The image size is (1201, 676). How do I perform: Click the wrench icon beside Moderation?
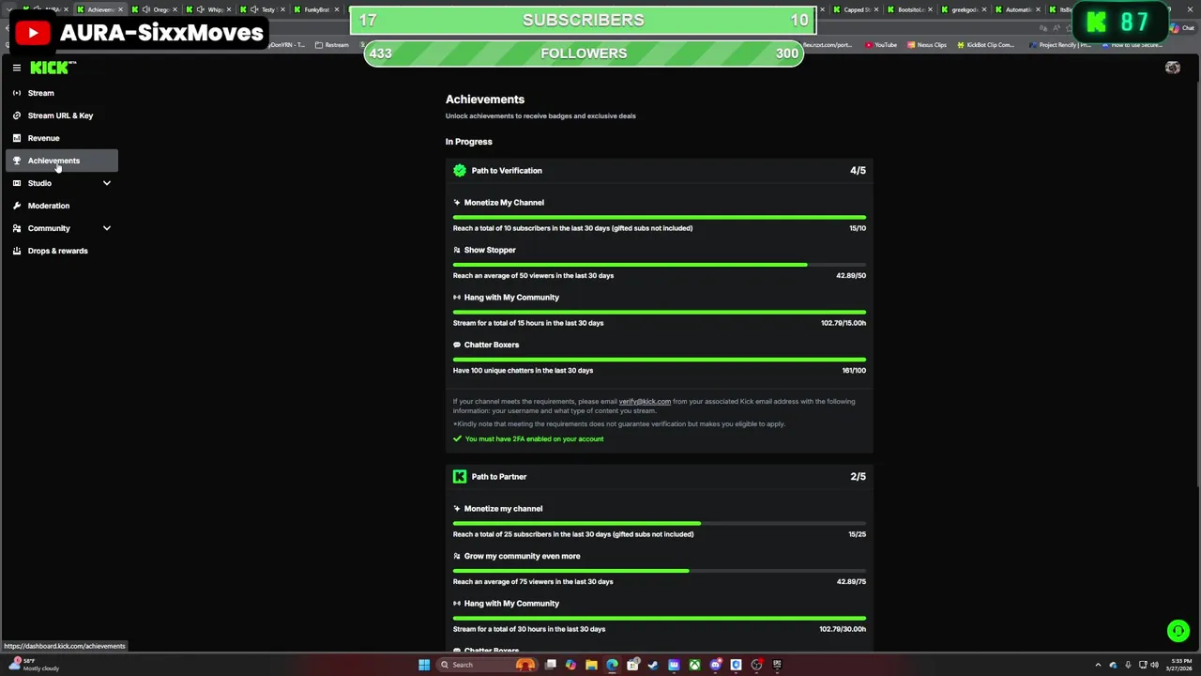tap(17, 206)
